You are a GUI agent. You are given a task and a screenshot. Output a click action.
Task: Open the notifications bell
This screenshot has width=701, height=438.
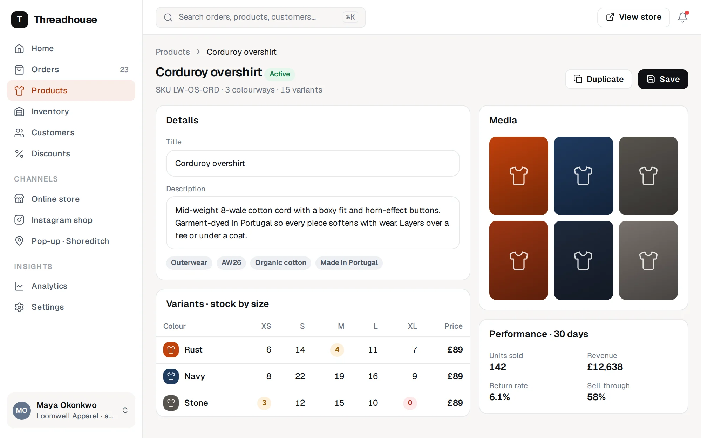coord(682,17)
